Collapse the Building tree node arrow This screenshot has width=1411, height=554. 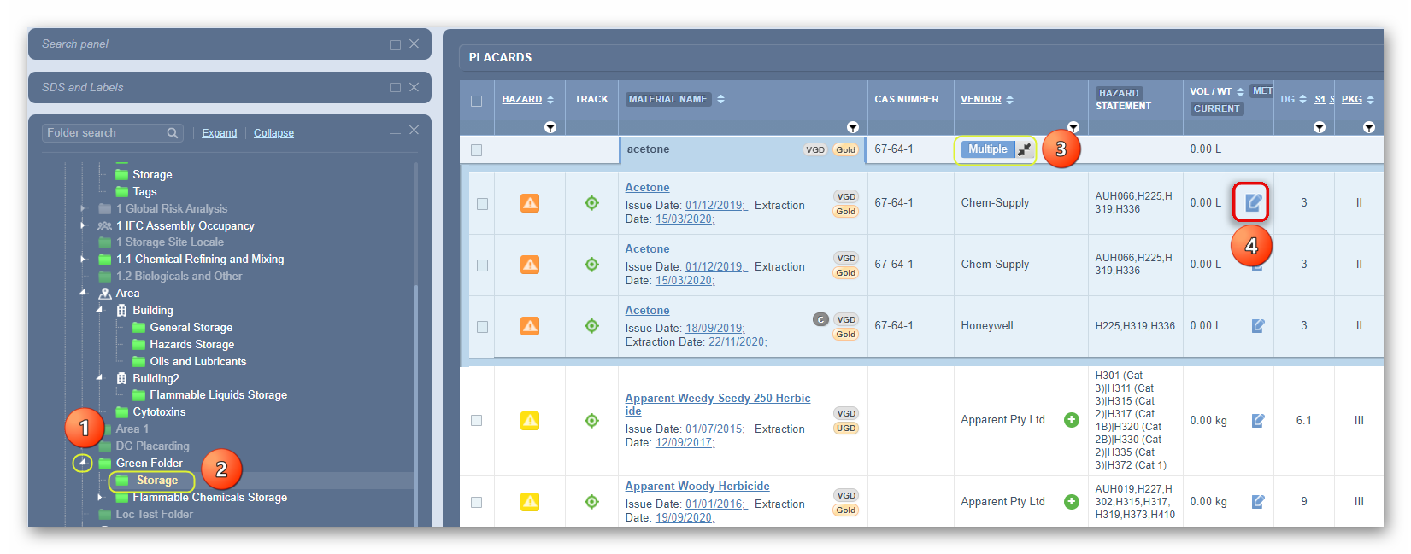100,310
